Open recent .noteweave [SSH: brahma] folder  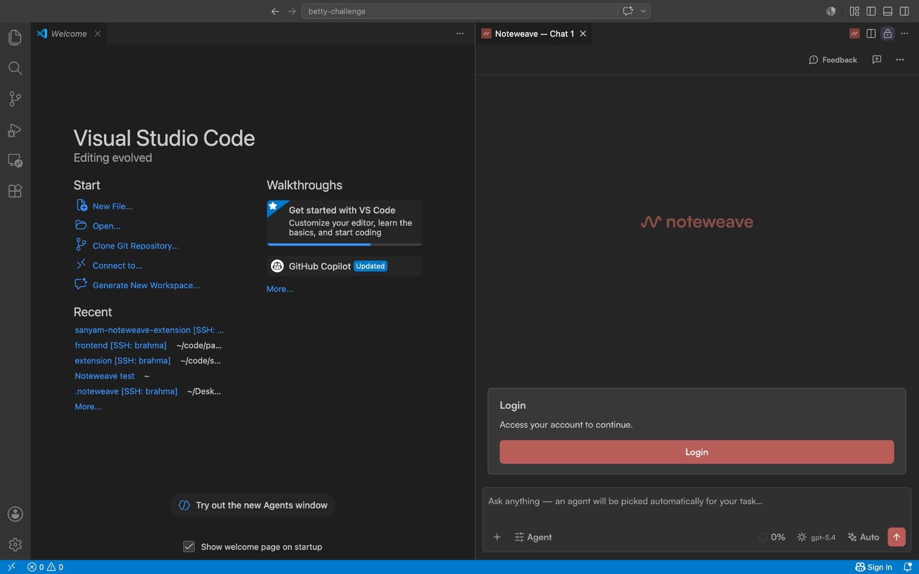(x=126, y=391)
